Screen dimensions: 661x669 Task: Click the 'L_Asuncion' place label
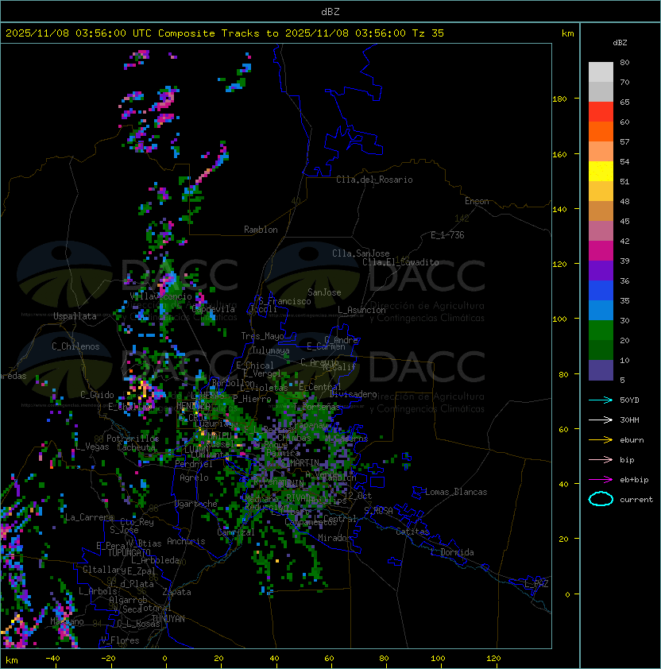[x=361, y=310]
